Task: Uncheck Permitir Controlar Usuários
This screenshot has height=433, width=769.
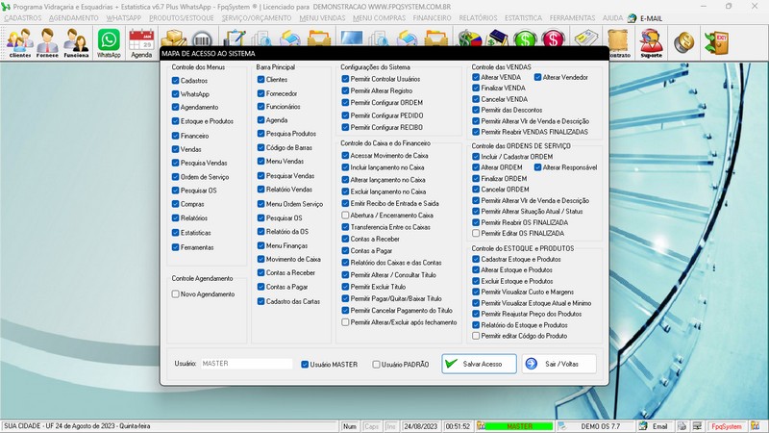Action: pos(345,79)
